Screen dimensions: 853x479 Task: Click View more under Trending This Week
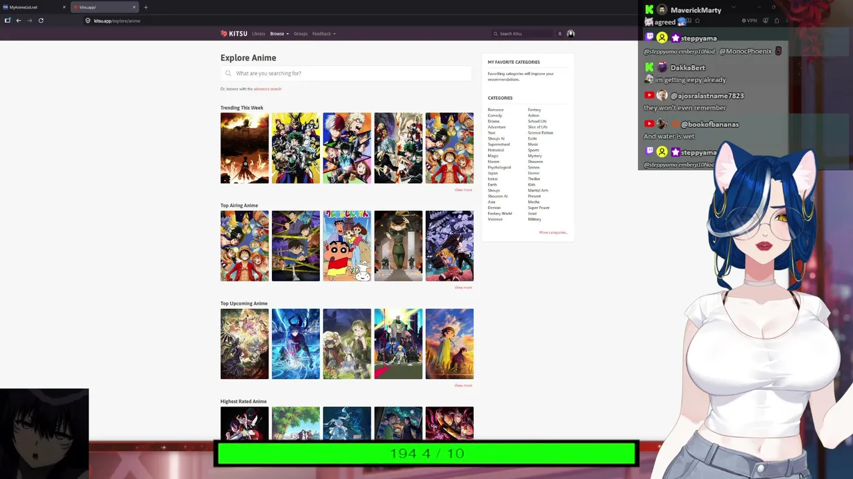pyautogui.click(x=463, y=190)
